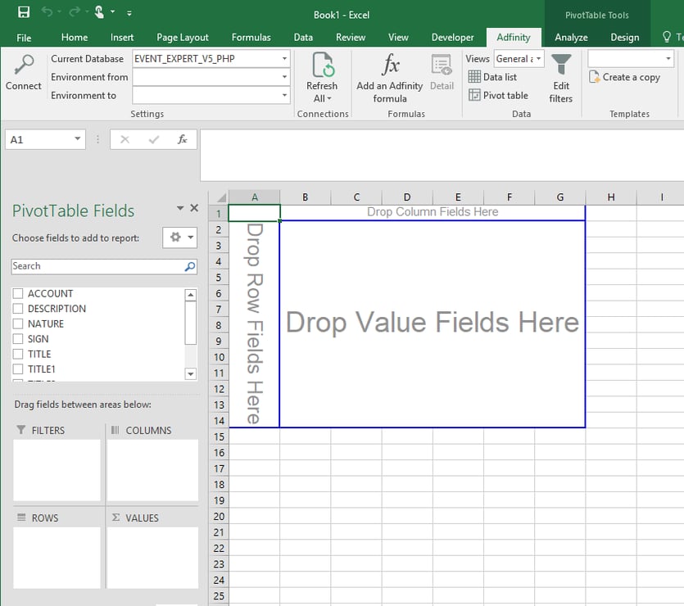
Task: Select the Pivot table view icon
Action: tap(475, 95)
